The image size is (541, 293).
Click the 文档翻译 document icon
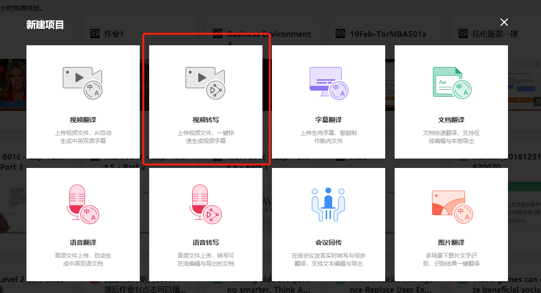452,83
